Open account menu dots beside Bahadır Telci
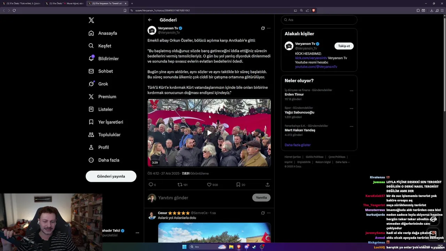 [137, 233]
